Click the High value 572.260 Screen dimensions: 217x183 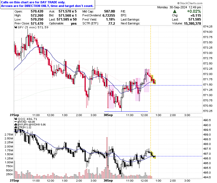click(37, 16)
